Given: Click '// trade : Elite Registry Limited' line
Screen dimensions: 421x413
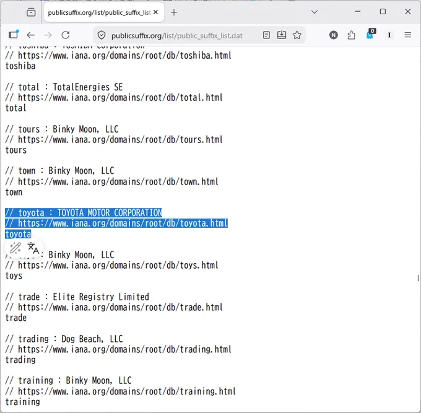Looking at the screenshot, I should point(77,297).
